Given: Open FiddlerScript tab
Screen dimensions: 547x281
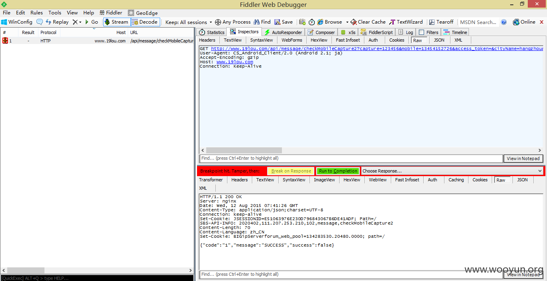Looking at the screenshot, I should 377,32.
